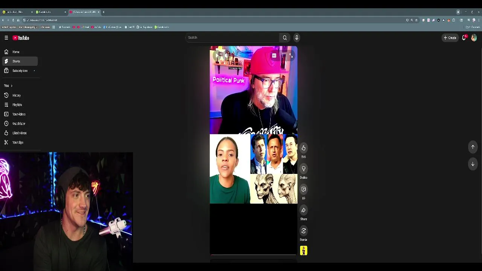The image size is (482, 271).
Task: Open Your clips in the sidebar
Action: pos(20,142)
